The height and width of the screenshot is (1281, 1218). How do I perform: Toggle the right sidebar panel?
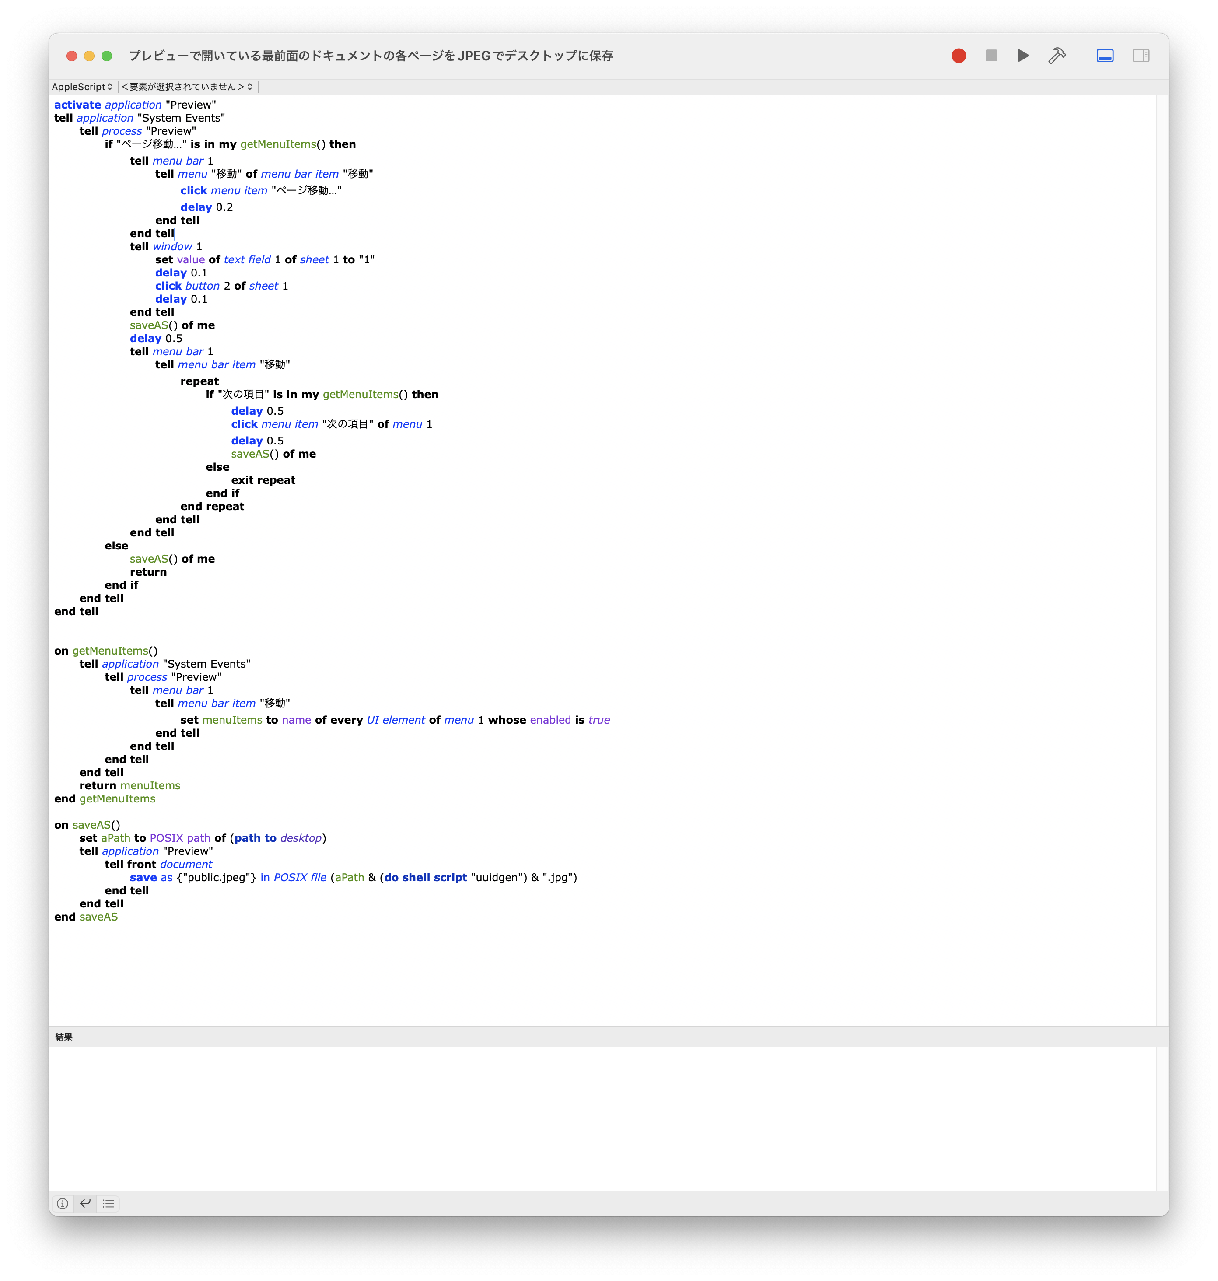(1141, 56)
